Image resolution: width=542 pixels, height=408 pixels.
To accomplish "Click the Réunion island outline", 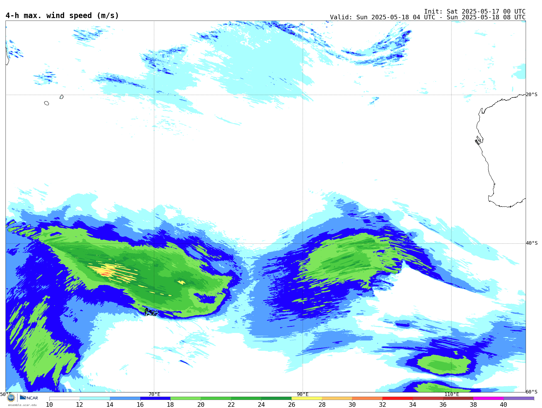I will tap(46, 103).
